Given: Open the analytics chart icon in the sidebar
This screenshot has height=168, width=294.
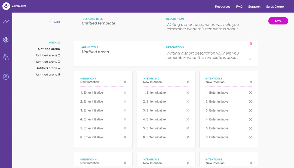Looking at the screenshot, I should tap(6, 21).
